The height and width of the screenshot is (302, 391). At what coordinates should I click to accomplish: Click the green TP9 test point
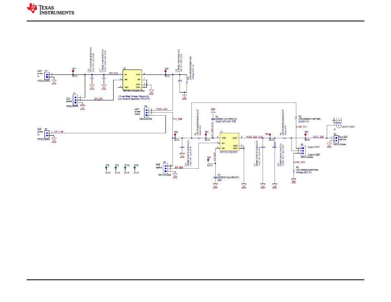click(116, 168)
